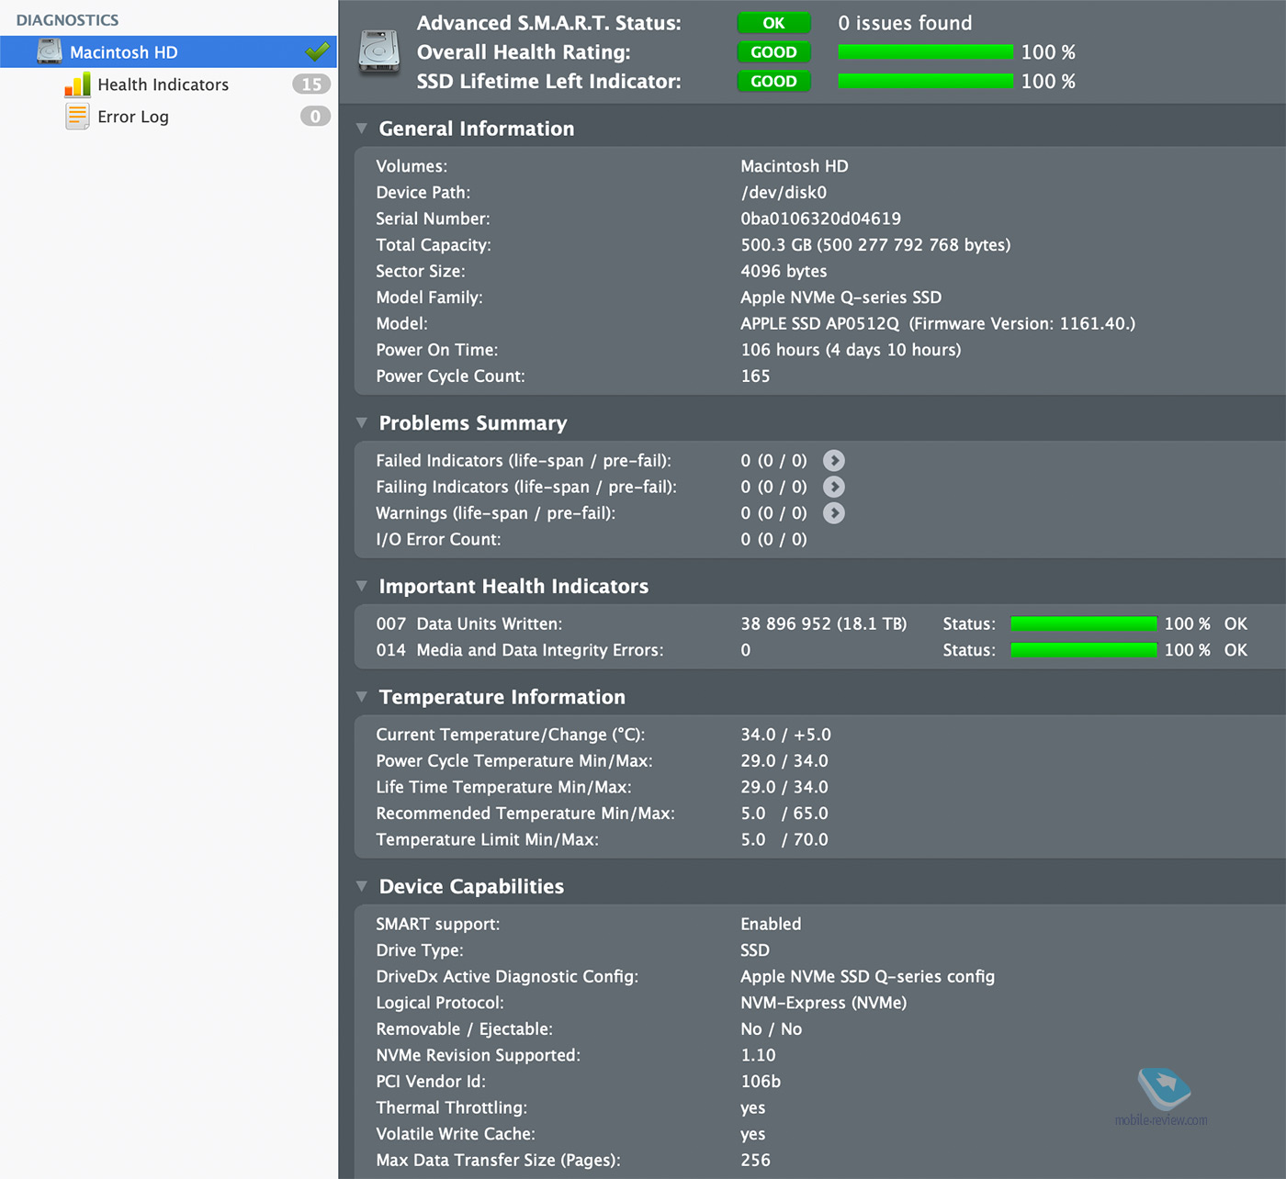Click the large drive icon in header

379,52
